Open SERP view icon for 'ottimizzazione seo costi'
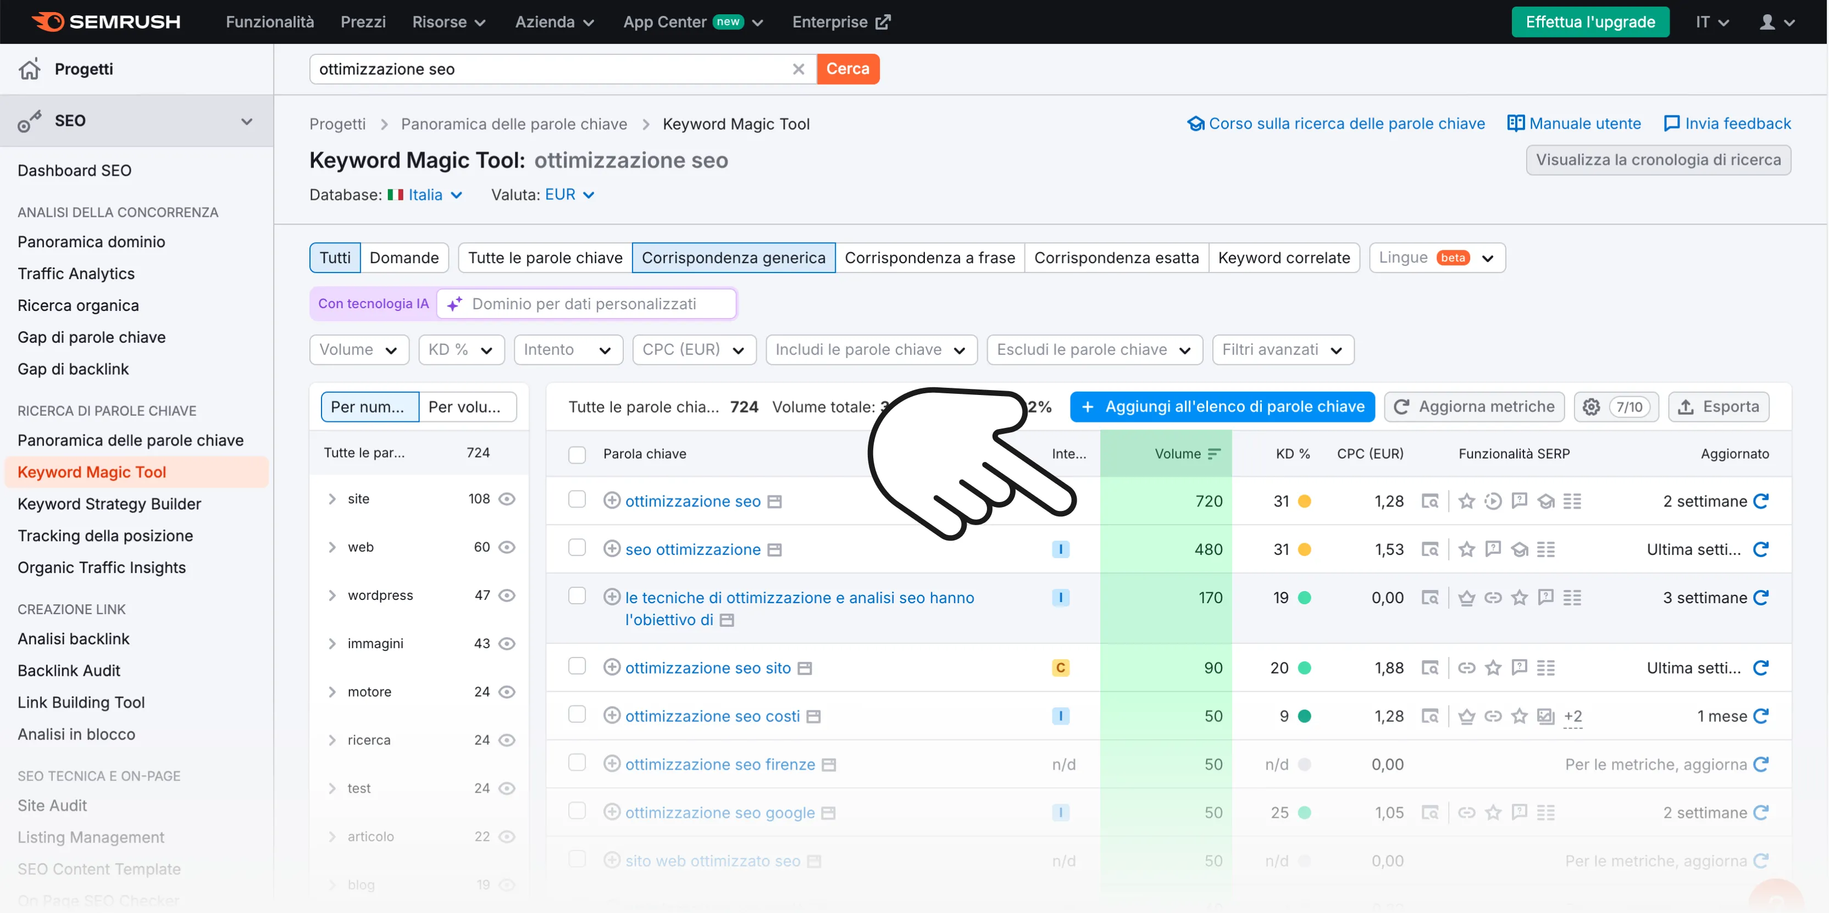1829x913 pixels. point(1430,716)
